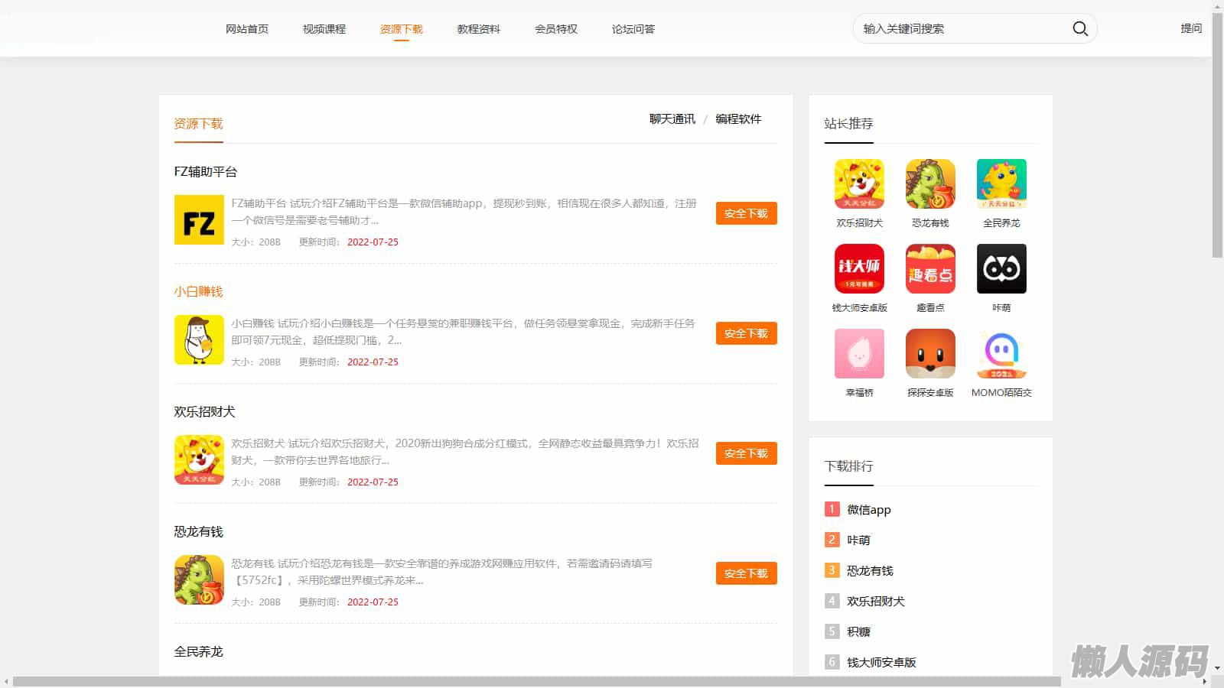Click the 探探安卓版 fox icon
This screenshot has width=1224, height=688.
[x=930, y=354]
